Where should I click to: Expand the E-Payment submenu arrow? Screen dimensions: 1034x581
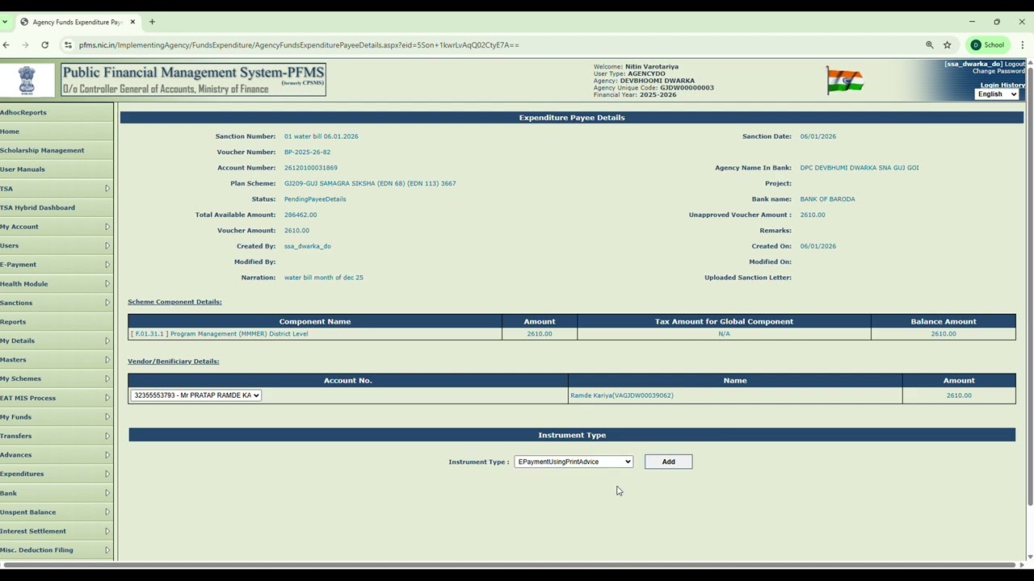(x=107, y=265)
